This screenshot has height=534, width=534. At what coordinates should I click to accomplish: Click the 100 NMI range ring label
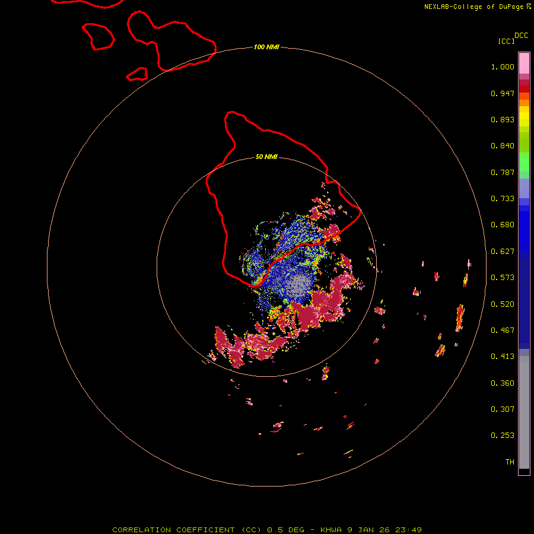click(x=266, y=47)
